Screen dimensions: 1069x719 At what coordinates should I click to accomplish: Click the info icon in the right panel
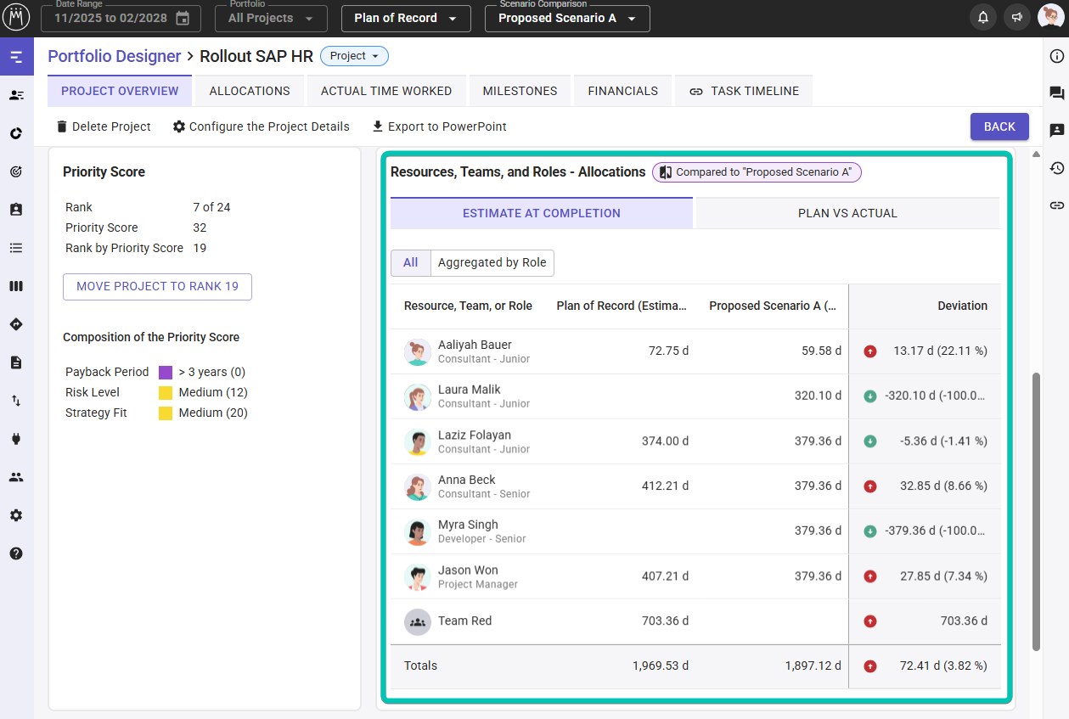[x=1056, y=56]
